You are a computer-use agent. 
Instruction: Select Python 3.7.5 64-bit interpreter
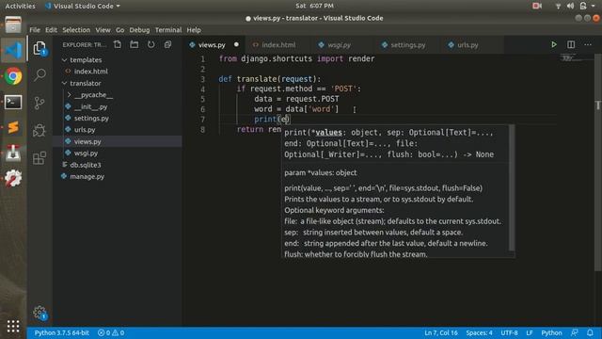61,332
